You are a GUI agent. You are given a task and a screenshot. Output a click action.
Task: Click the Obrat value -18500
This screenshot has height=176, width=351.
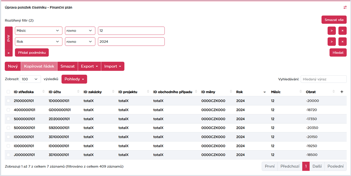point(312,155)
